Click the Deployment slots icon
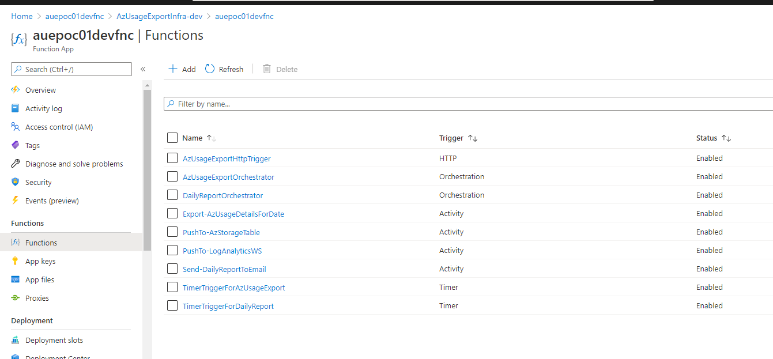This screenshot has width=773, height=359. click(16, 340)
